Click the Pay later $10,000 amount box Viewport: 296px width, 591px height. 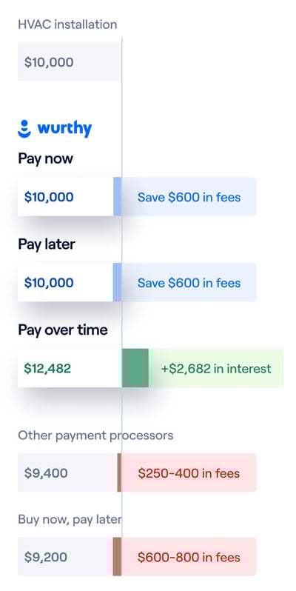[x=66, y=283]
